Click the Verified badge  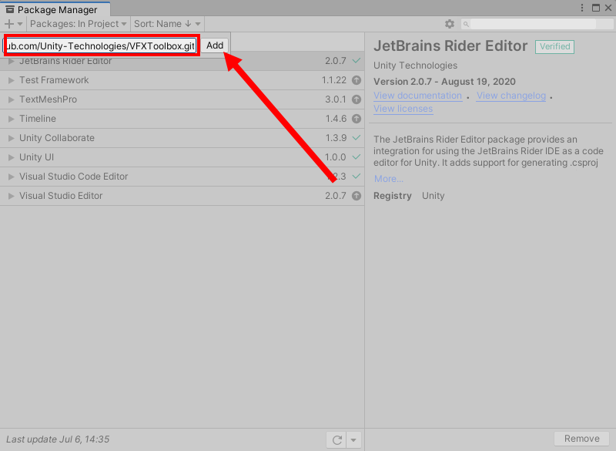point(554,47)
